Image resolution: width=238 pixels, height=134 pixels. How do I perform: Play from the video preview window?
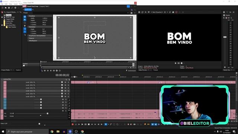(176, 63)
